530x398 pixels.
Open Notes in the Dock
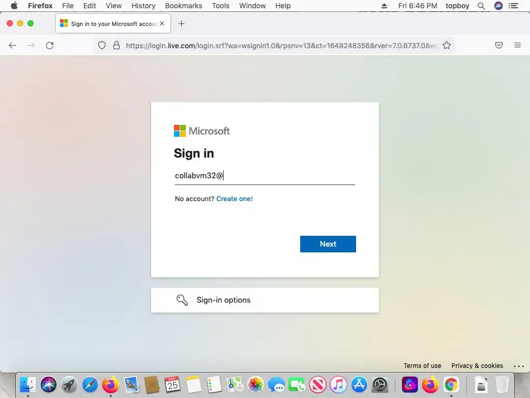[x=194, y=385]
